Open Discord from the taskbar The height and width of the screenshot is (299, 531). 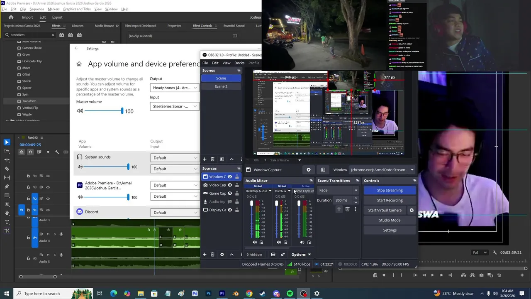(276, 294)
